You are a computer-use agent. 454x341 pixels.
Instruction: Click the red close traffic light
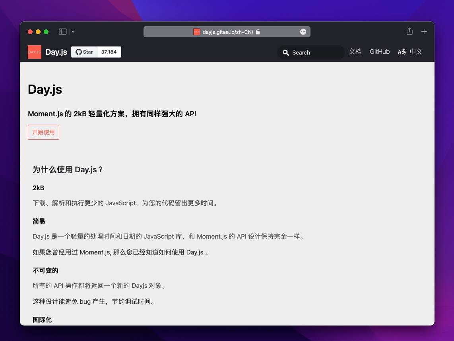(x=30, y=31)
